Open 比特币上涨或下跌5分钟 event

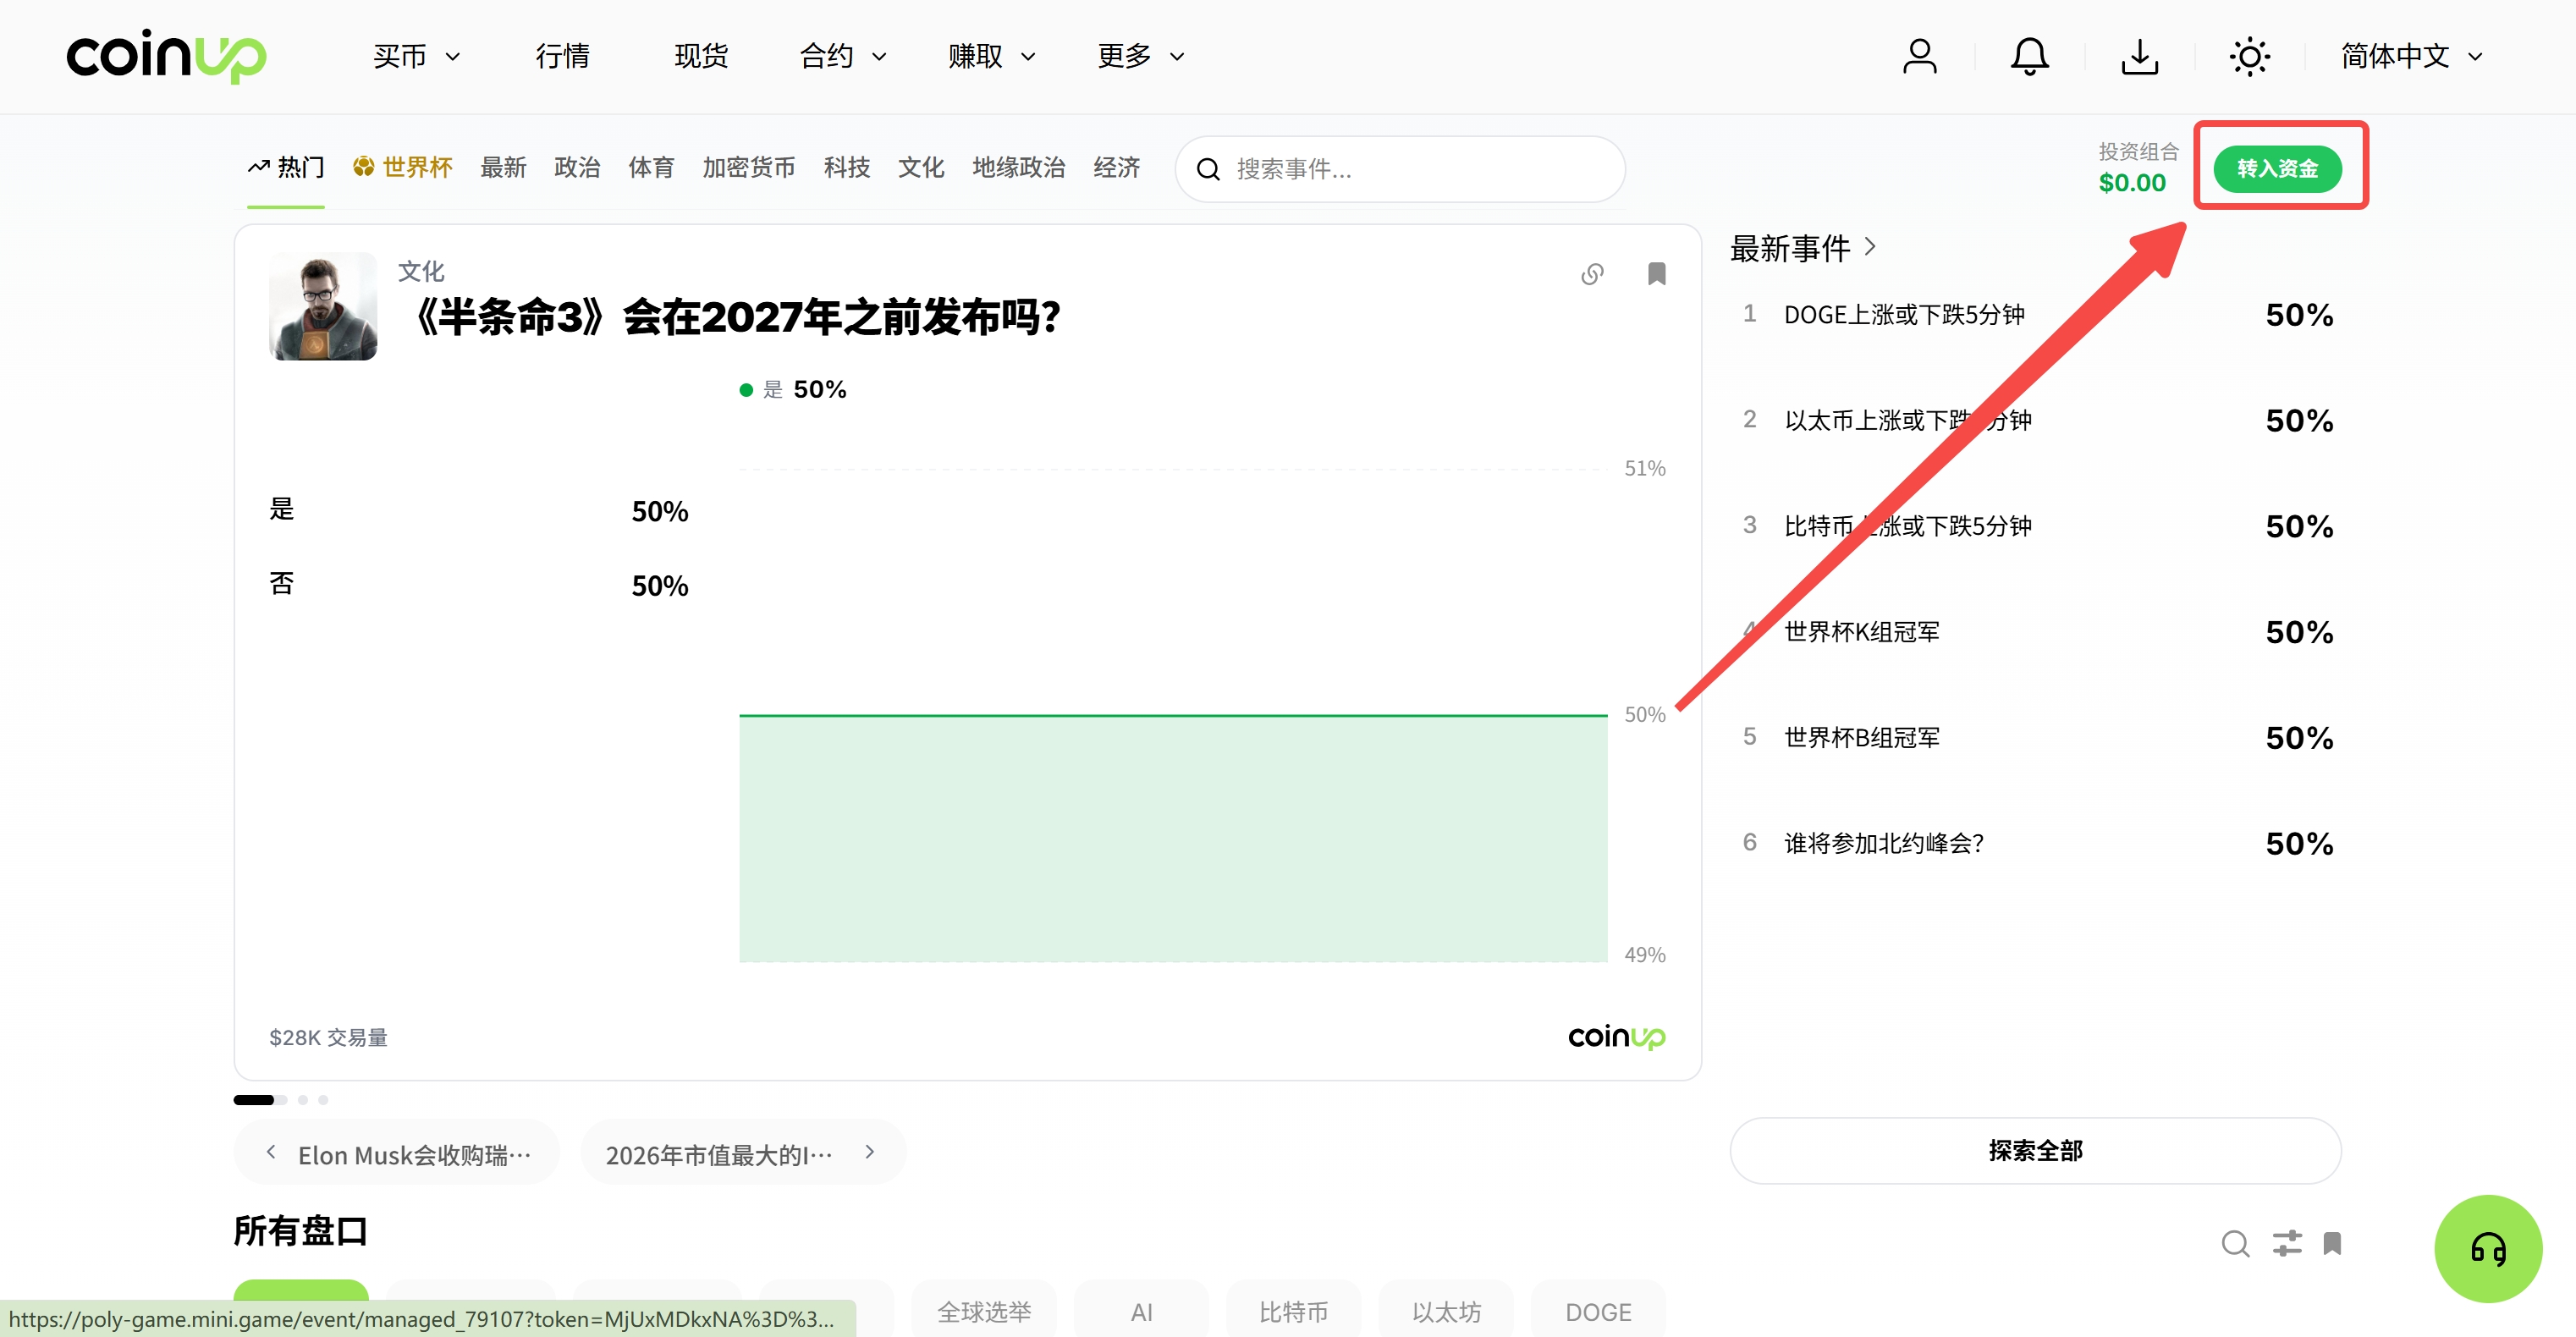point(2036,526)
